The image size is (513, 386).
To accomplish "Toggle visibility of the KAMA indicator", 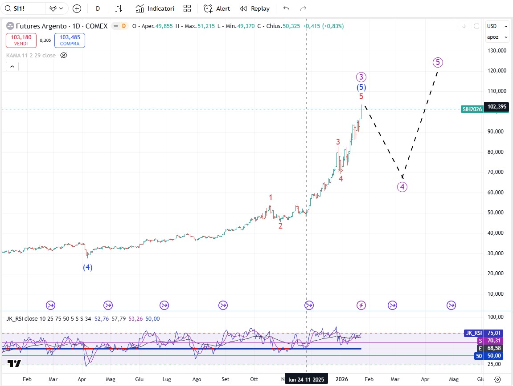I will tap(64, 55).
